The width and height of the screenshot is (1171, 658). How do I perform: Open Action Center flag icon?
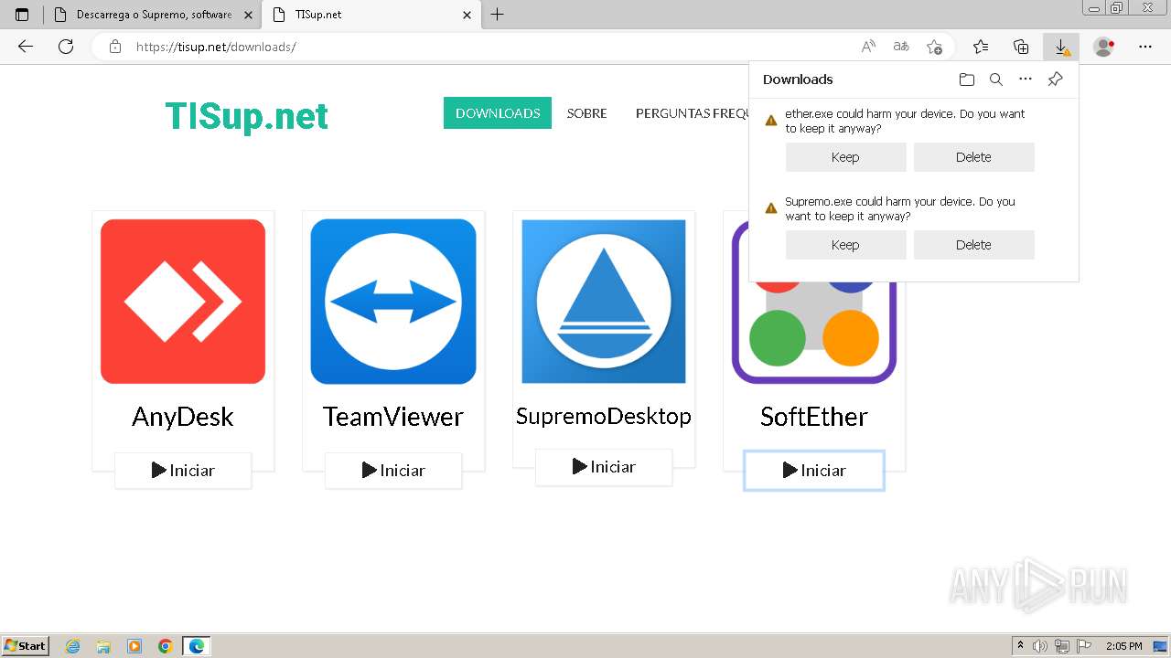click(1084, 646)
